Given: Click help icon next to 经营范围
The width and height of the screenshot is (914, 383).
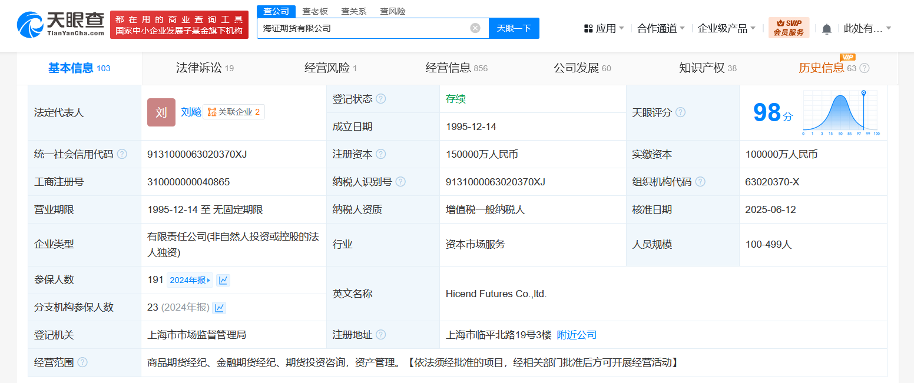Looking at the screenshot, I should (82, 362).
